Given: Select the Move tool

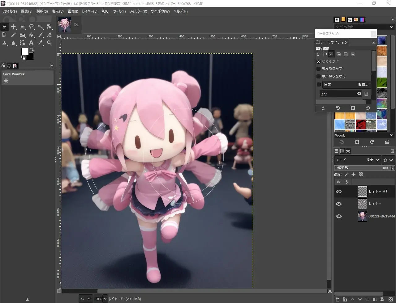Looking at the screenshot, I should (13, 27).
